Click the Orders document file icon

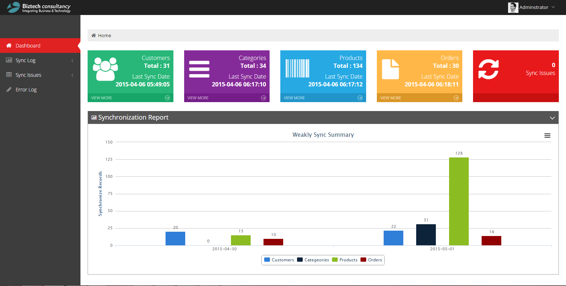[390, 69]
